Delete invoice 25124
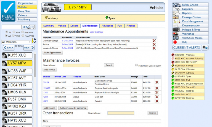Viewport: 212px width, 127px height. click(157, 82)
